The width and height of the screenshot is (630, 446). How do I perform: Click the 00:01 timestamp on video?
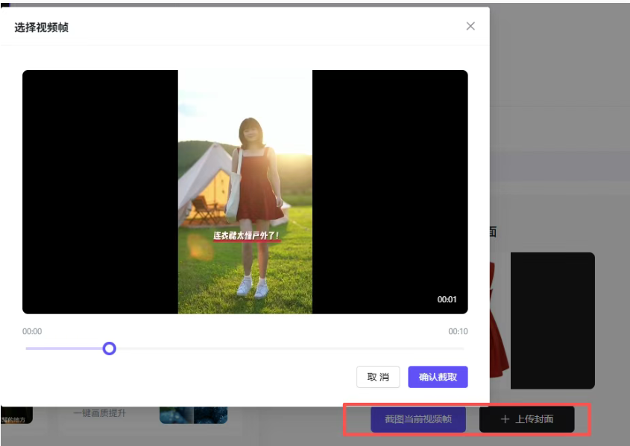pos(447,299)
